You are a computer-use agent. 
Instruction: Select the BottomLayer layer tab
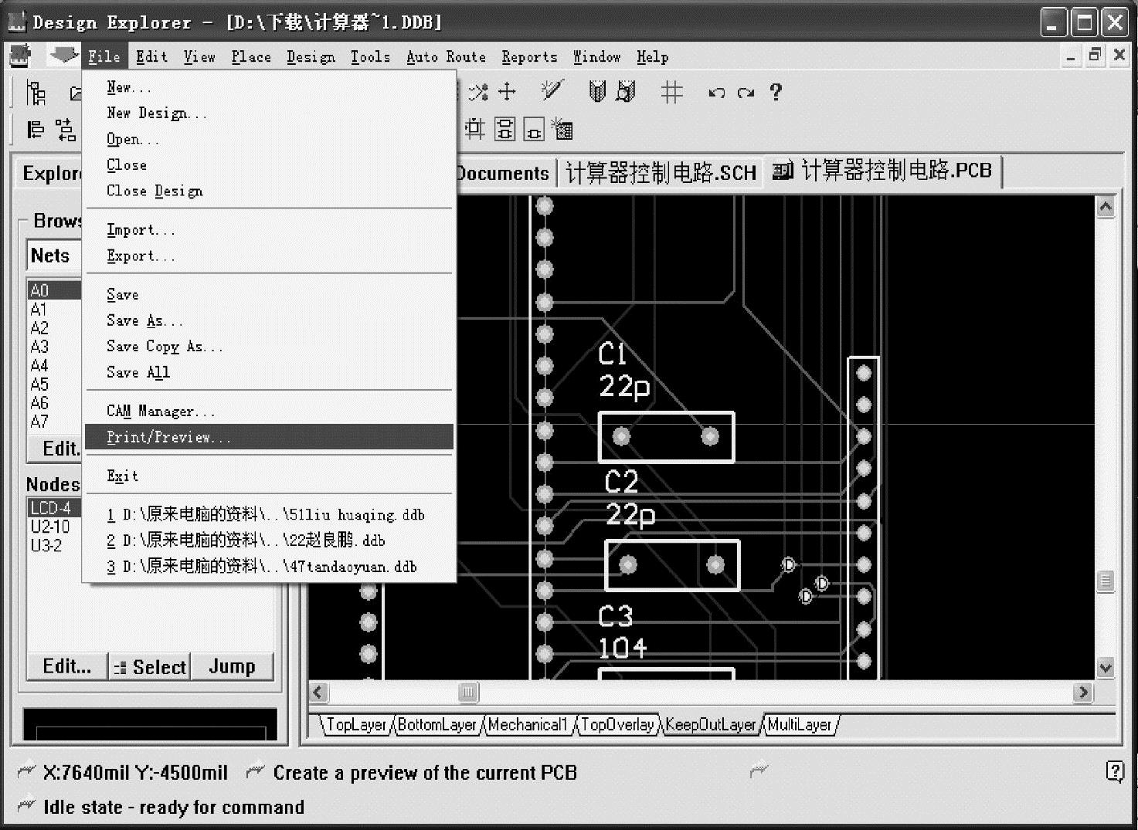tap(437, 724)
